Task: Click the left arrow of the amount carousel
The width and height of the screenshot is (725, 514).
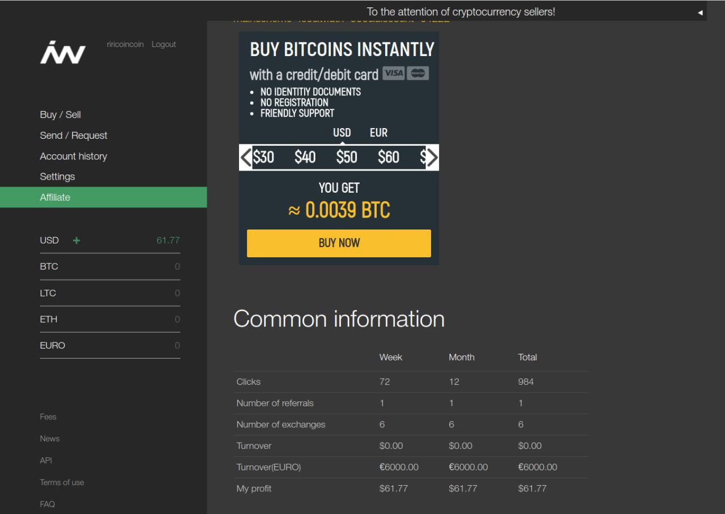Action: coord(245,157)
